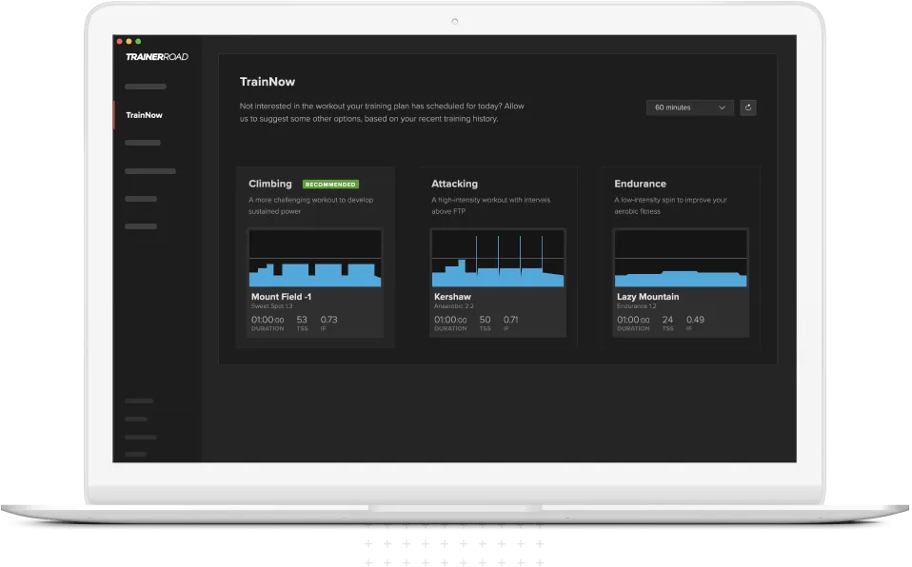Open the Mount Field -1 workout graph
This screenshot has width=912, height=567.
click(316, 259)
